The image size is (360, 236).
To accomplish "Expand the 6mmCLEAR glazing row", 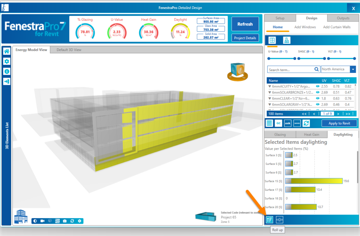I will (270, 99).
